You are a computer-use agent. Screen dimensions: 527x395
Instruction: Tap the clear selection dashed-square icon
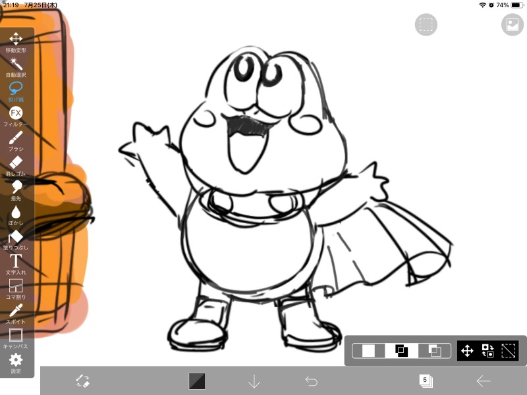point(508,351)
